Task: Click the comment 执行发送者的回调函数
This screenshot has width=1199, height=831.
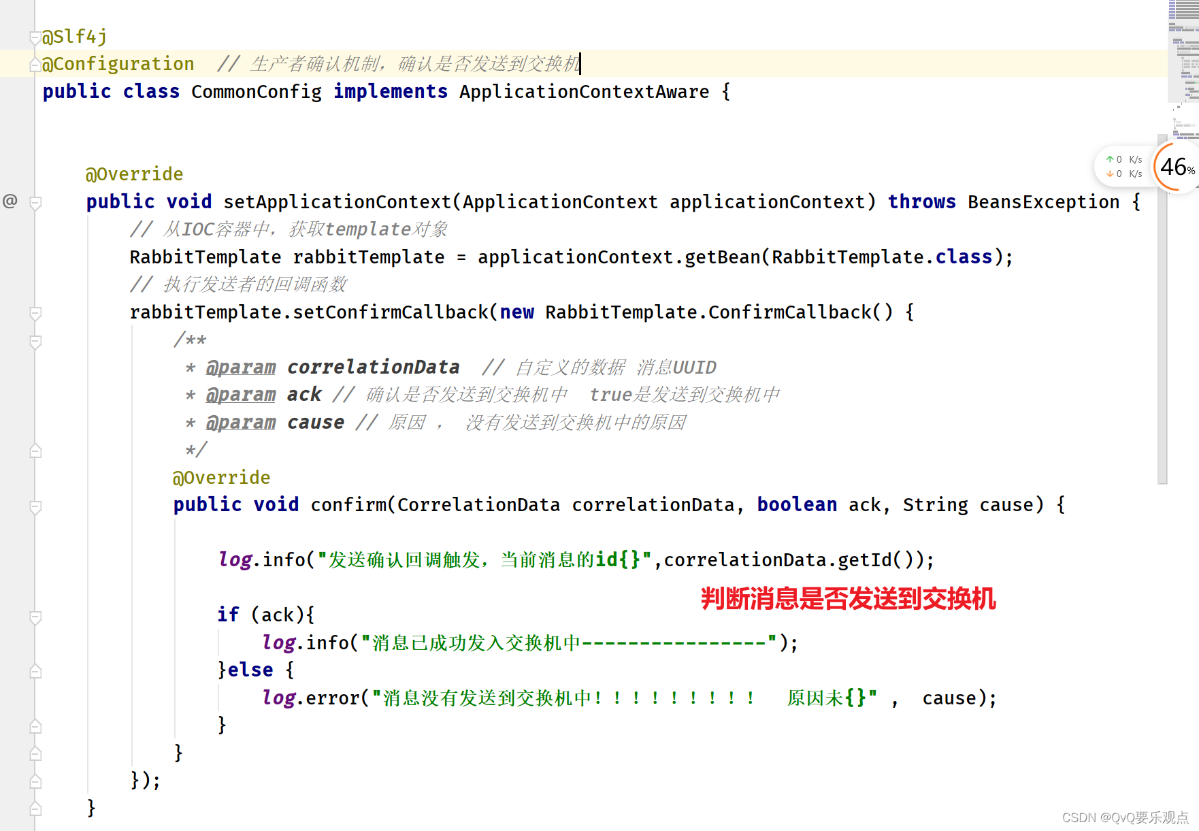Action: pos(239,284)
